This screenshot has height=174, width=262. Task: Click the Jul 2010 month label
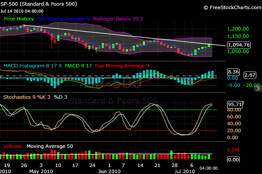185,171
